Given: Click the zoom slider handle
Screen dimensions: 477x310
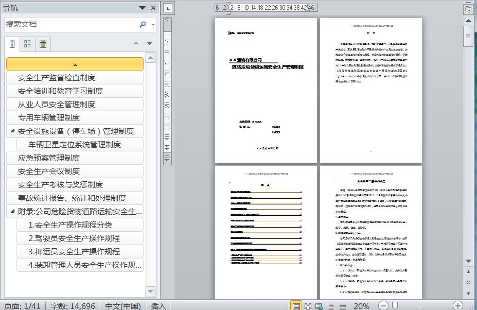Looking at the screenshot, I should point(395,306).
